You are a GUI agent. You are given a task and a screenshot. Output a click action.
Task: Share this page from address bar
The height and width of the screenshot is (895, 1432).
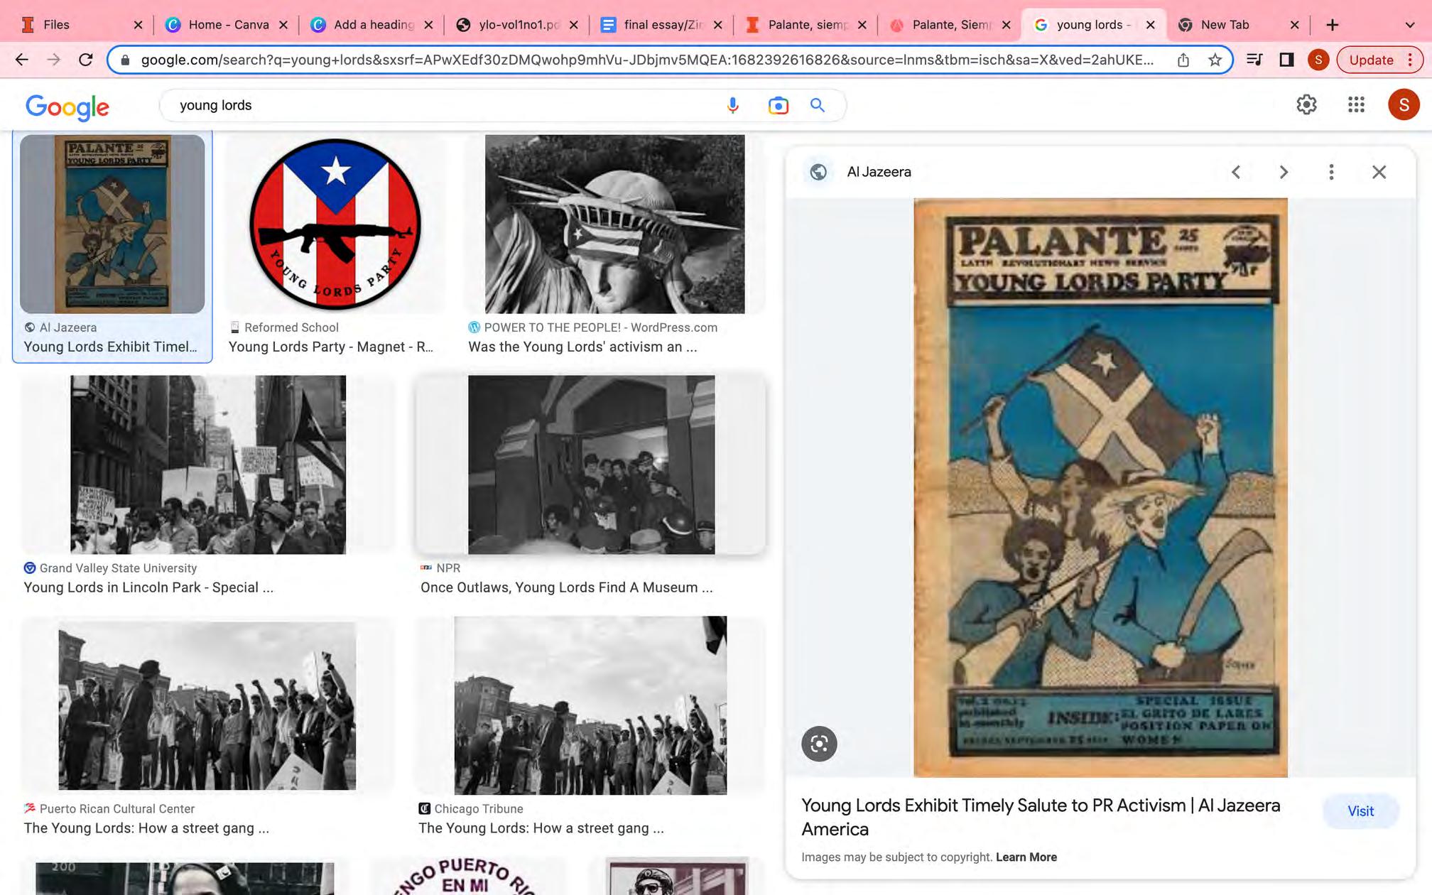pos(1183,60)
